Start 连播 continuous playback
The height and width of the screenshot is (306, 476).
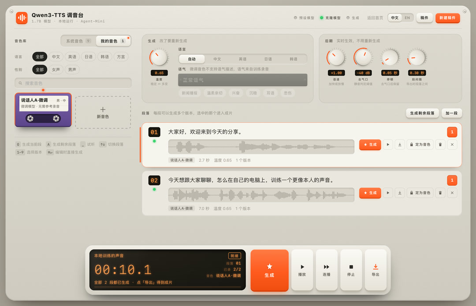[x=327, y=270]
